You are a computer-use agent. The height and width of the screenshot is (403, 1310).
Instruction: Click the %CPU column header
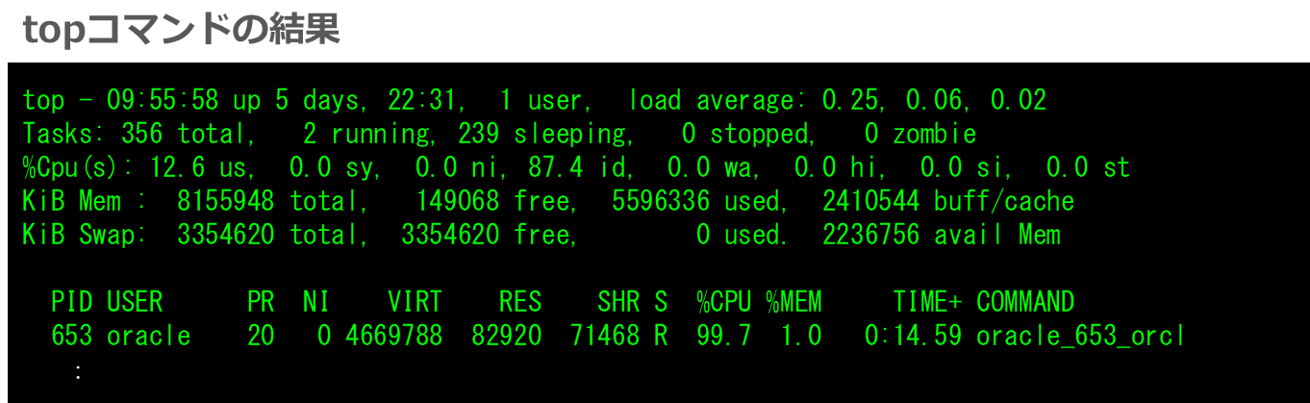click(723, 302)
